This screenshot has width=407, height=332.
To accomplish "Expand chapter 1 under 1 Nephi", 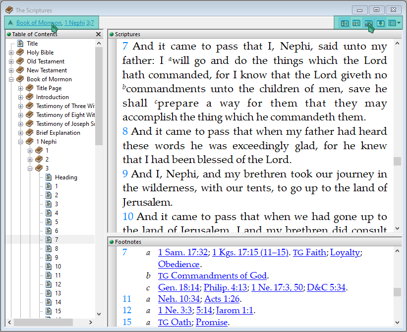I will point(30,151).
